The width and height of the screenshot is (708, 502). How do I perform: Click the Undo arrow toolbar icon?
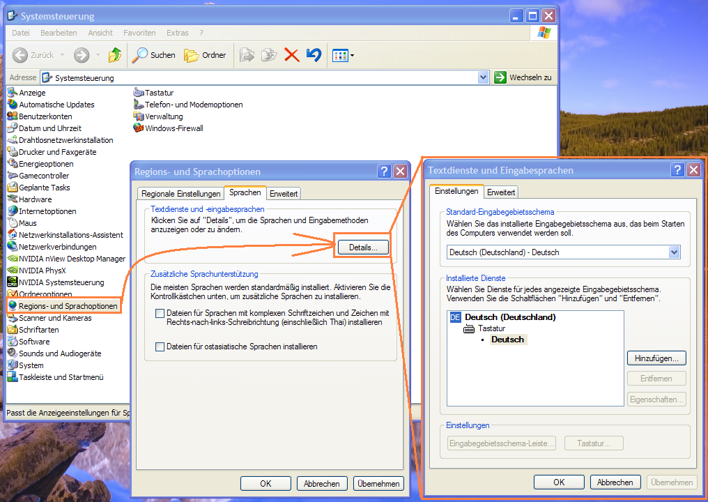point(314,55)
